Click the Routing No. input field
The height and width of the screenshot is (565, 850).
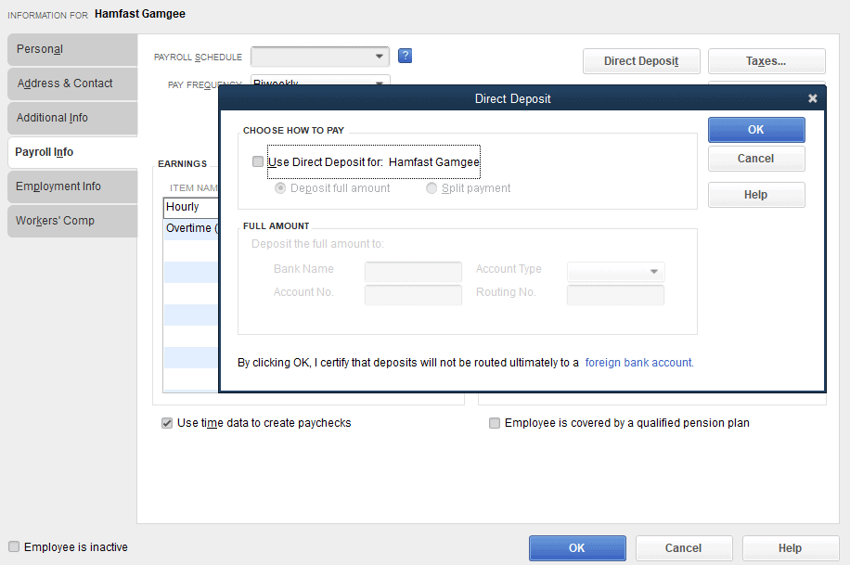coord(615,295)
